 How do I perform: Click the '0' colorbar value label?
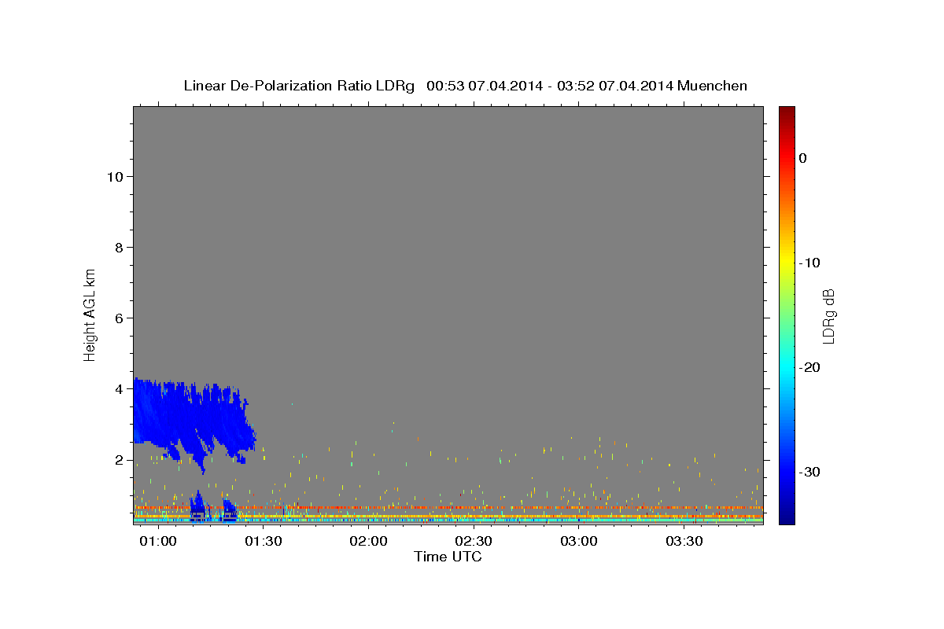tap(803, 158)
